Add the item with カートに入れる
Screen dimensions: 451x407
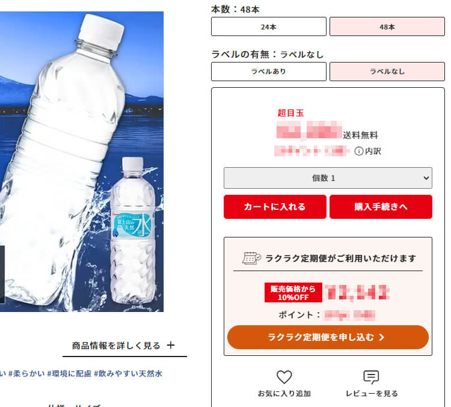coord(275,207)
